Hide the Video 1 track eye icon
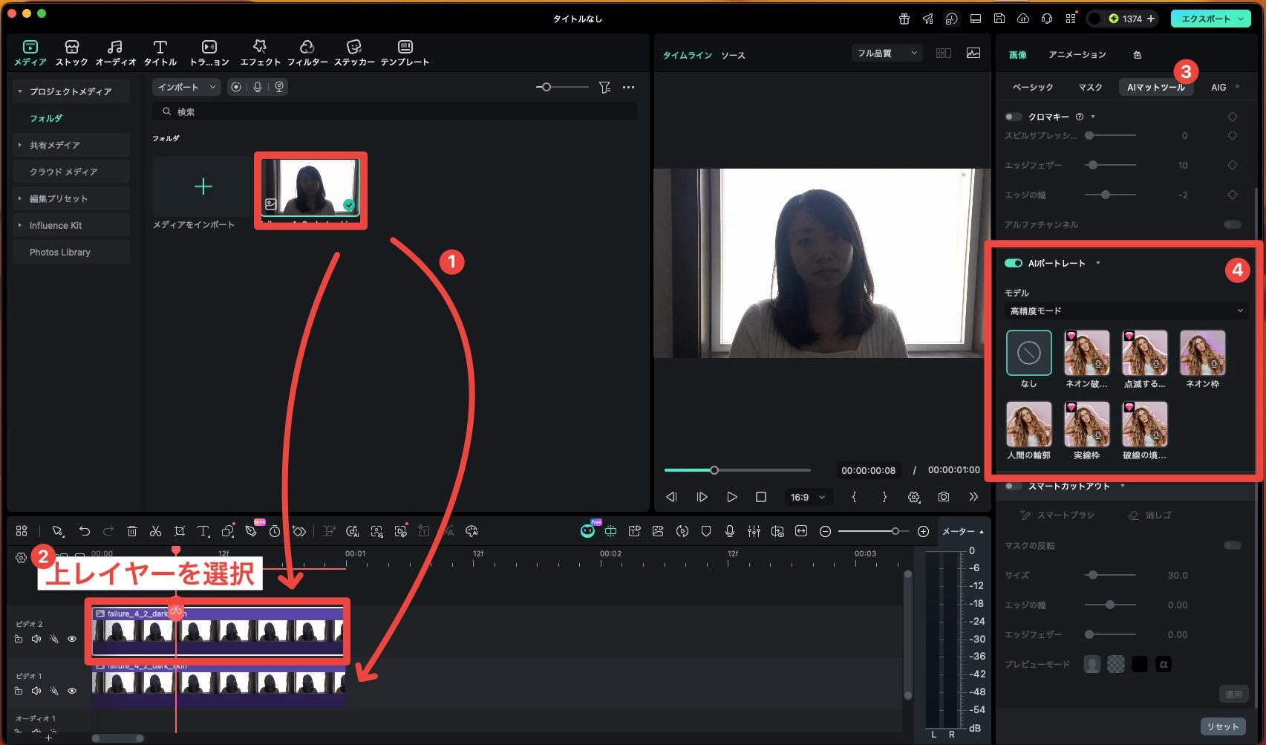1266x745 pixels. (x=72, y=691)
